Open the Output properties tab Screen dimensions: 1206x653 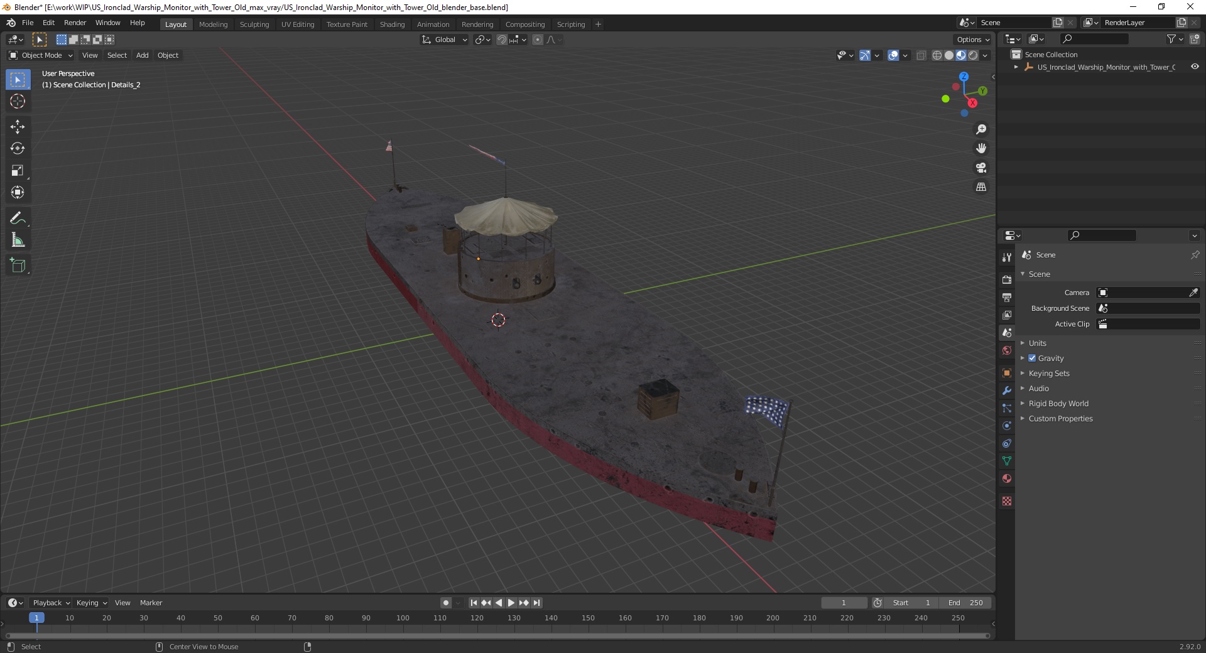[1007, 297]
